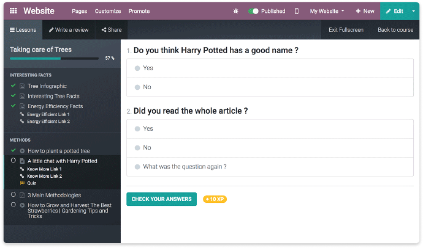Click image icon of Interesting Tree Facts
Viewport: 423px width, 248px height.
pyautogui.click(x=22, y=96)
